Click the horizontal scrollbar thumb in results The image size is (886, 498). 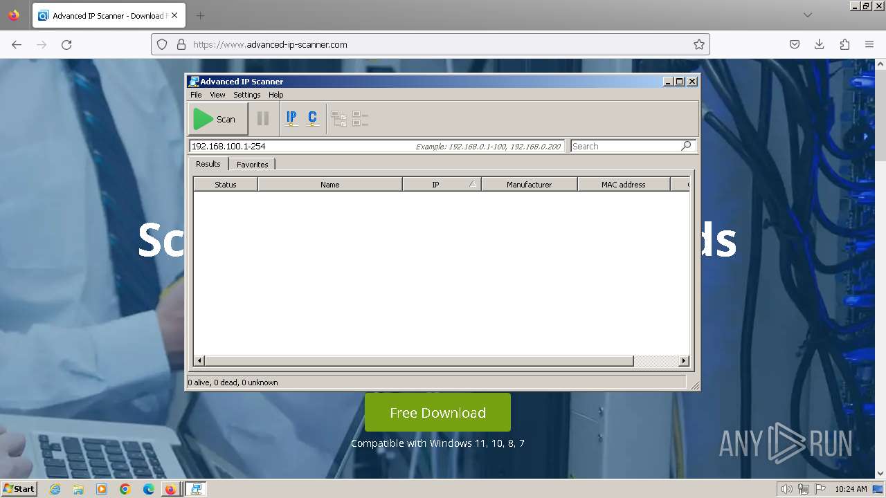419,360
